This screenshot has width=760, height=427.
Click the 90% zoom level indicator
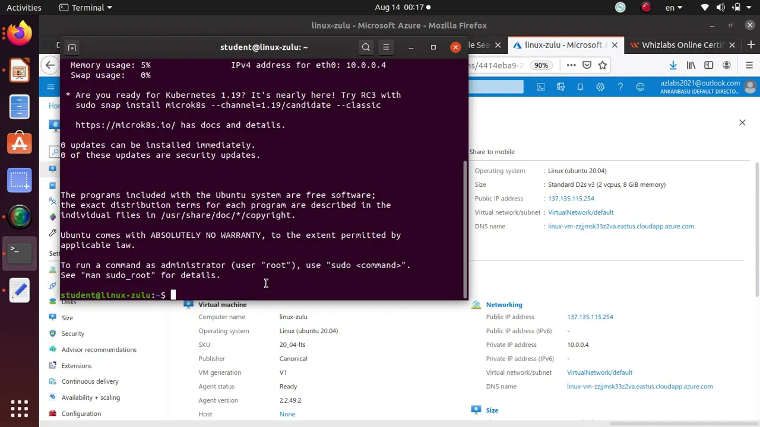541,65
